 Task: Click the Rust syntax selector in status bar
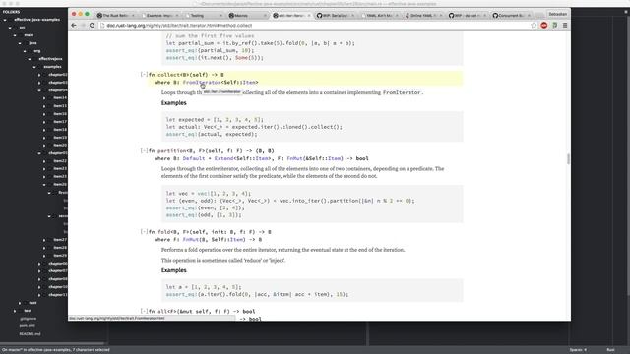pos(610,350)
